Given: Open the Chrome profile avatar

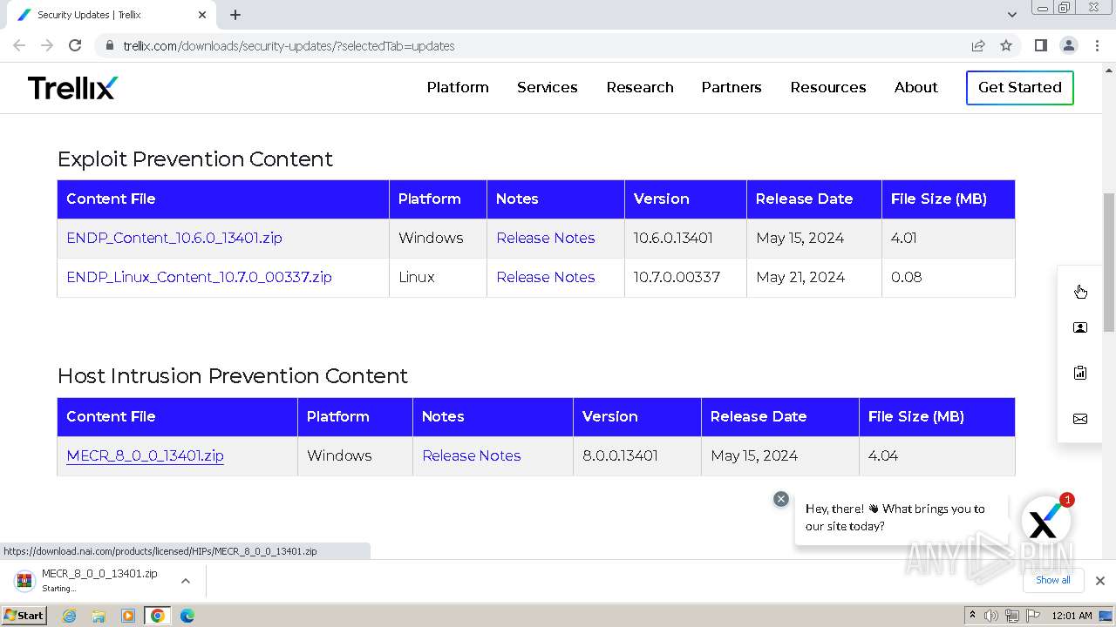Looking at the screenshot, I should point(1068,45).
